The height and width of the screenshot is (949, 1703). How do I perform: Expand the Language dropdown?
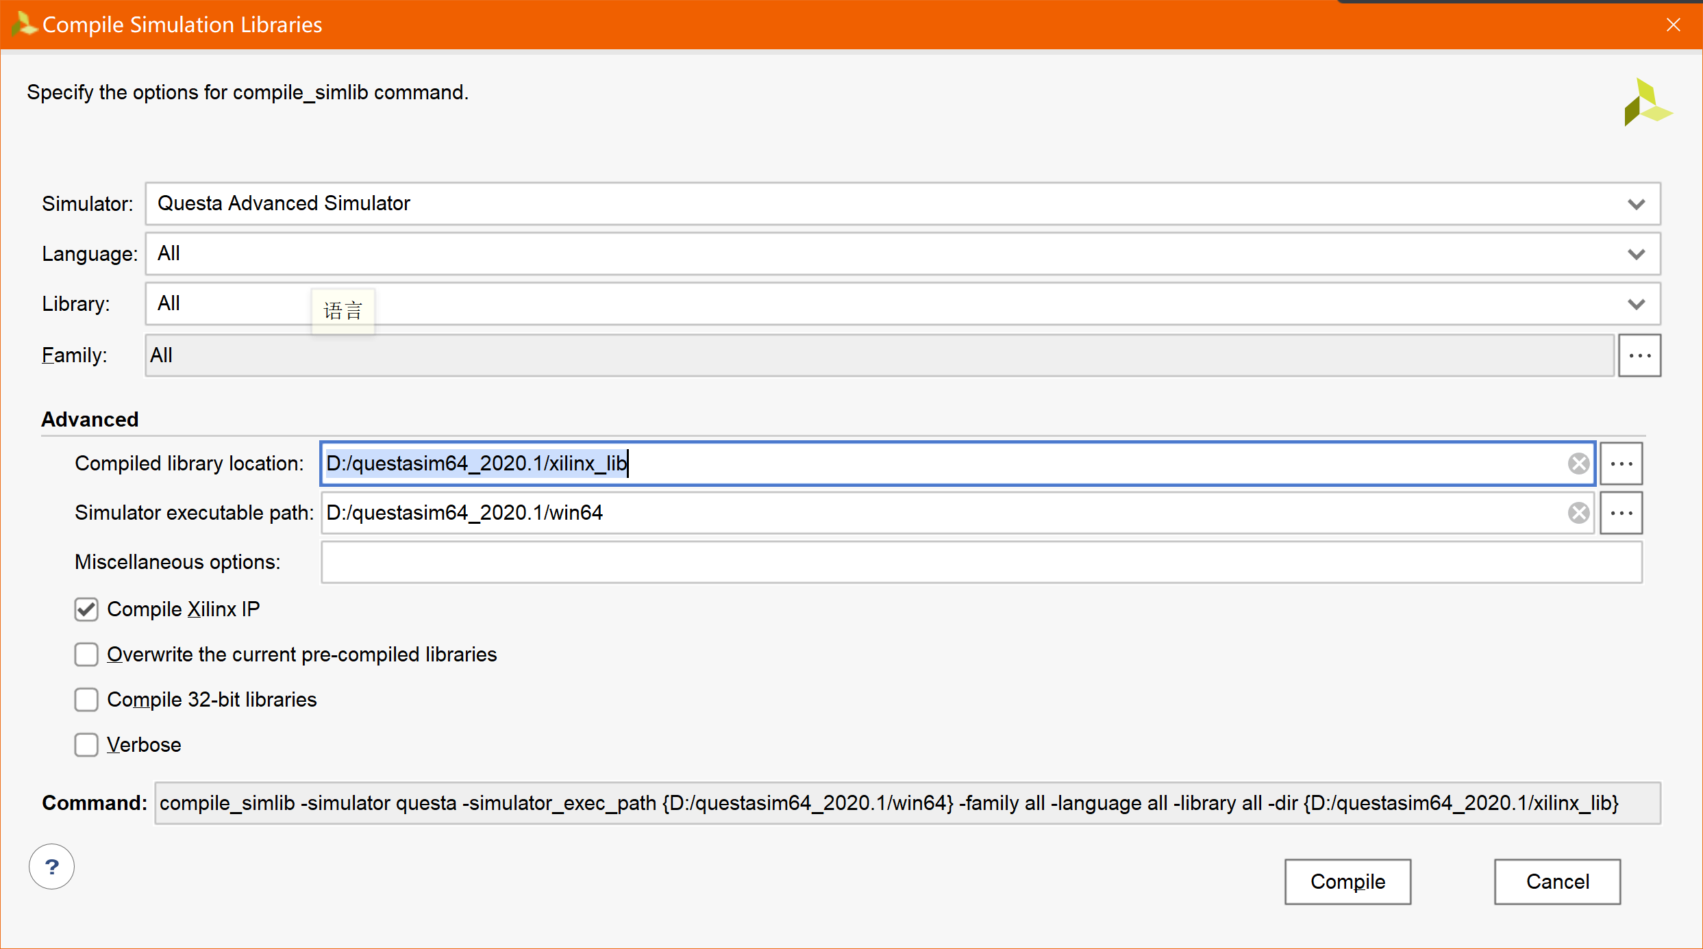1636,254
